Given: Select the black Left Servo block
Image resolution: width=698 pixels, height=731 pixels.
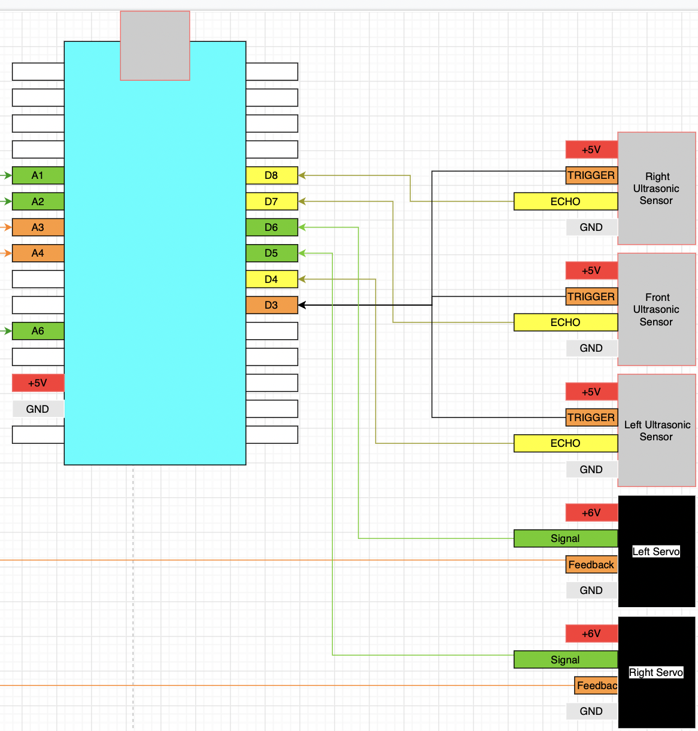Looking at the screenshot, I should (x=657, y=552).
